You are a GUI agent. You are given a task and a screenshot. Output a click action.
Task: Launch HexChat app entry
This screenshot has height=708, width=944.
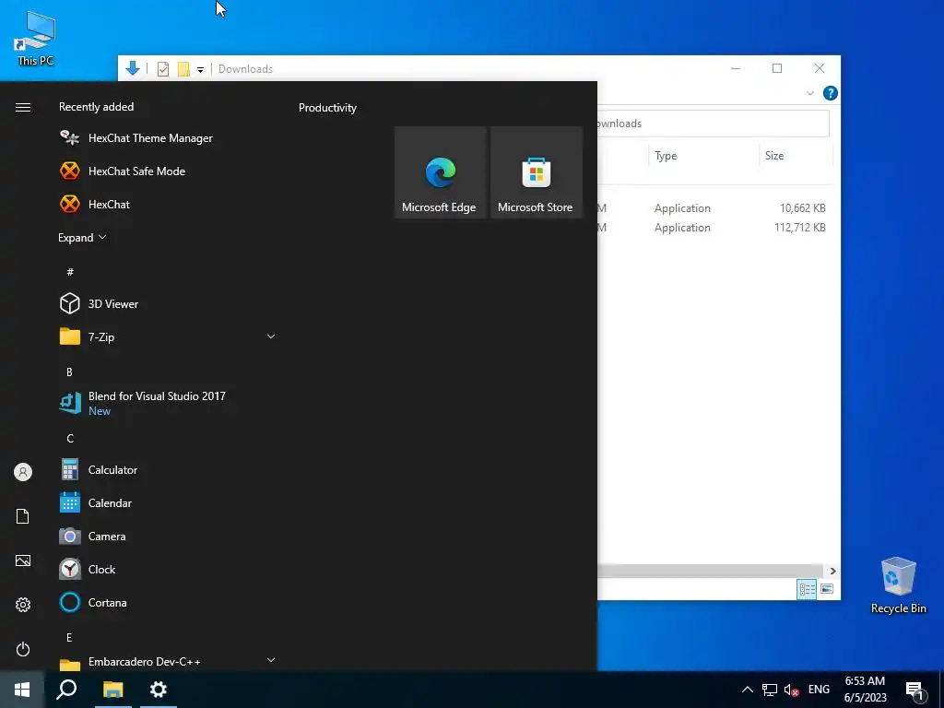(x=169, y=204)
